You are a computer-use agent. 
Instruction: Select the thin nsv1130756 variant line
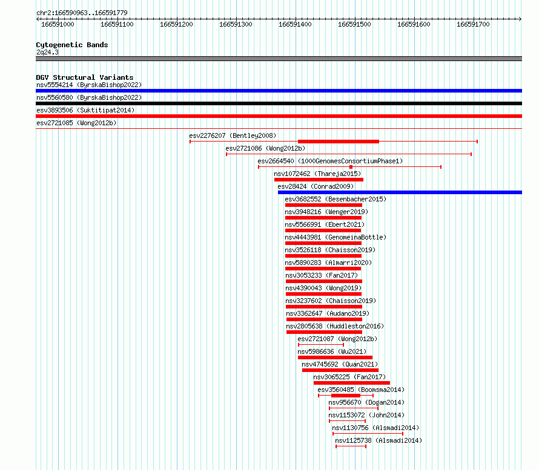(x=368, y=434)
